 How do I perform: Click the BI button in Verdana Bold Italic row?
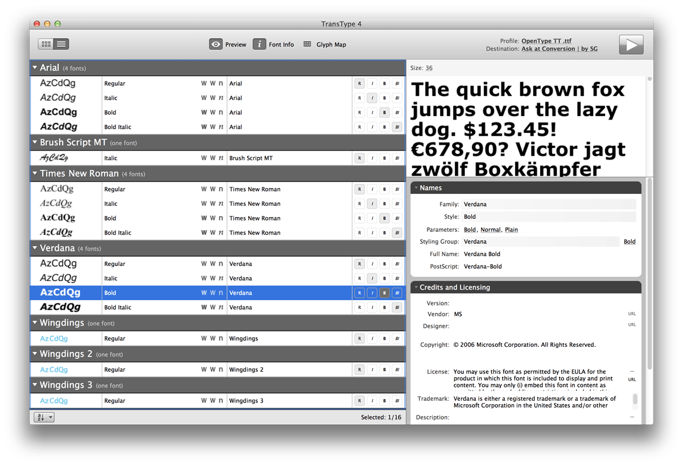[397, 308]
